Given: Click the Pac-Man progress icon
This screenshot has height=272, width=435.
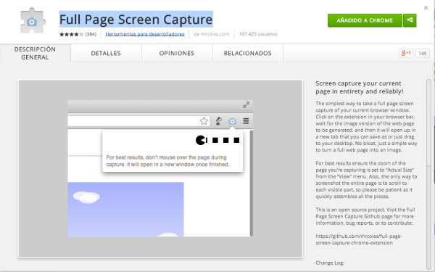Looking at the screenshot, I should point(201,140).
